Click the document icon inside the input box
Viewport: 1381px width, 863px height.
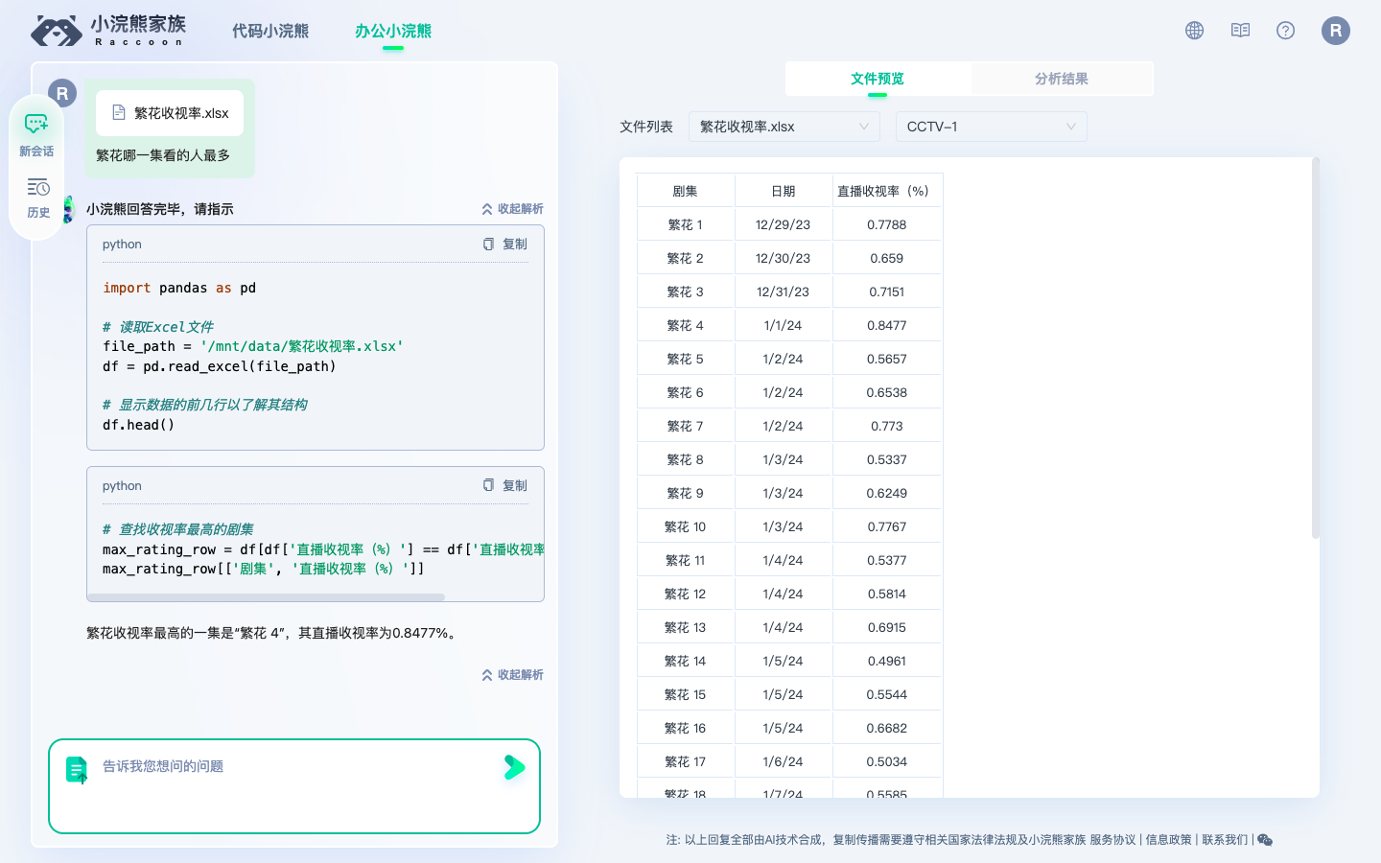(x=76, y=768)
